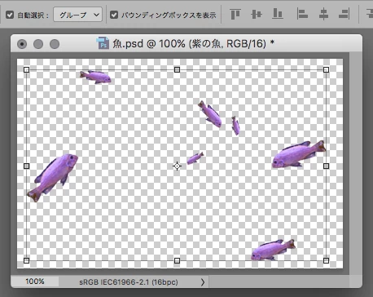Align left edges of layers
This screenshot has height=297, width=373.
point(302,14)
